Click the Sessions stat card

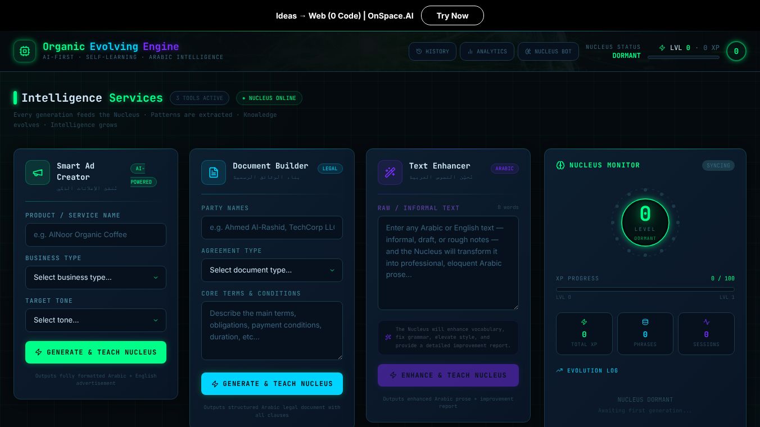(707, 334)
